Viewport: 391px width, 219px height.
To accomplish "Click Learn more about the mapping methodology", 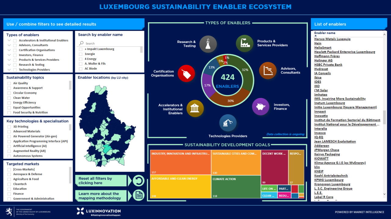I will [101, 196].
